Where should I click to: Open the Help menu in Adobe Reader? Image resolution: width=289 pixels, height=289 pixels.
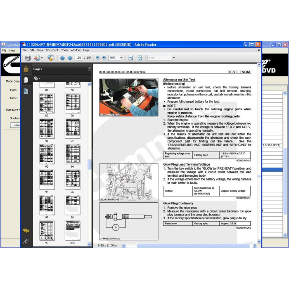pyautogui.click(x=86, y=50)
